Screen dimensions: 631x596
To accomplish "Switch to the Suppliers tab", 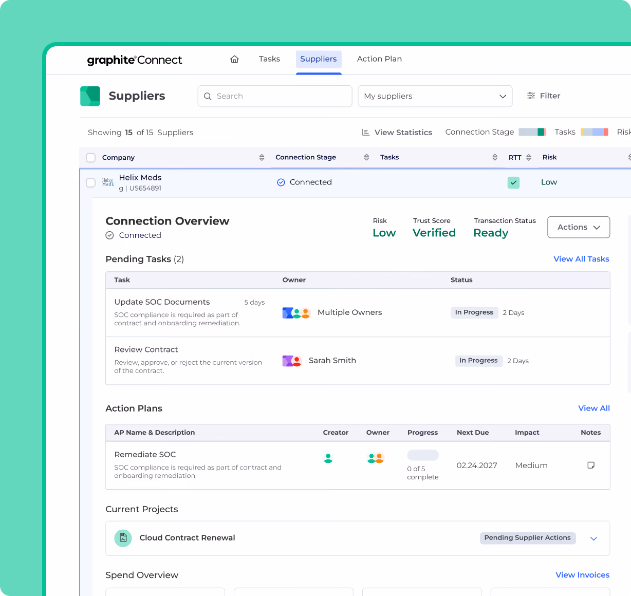I will [x=319, y=59].
